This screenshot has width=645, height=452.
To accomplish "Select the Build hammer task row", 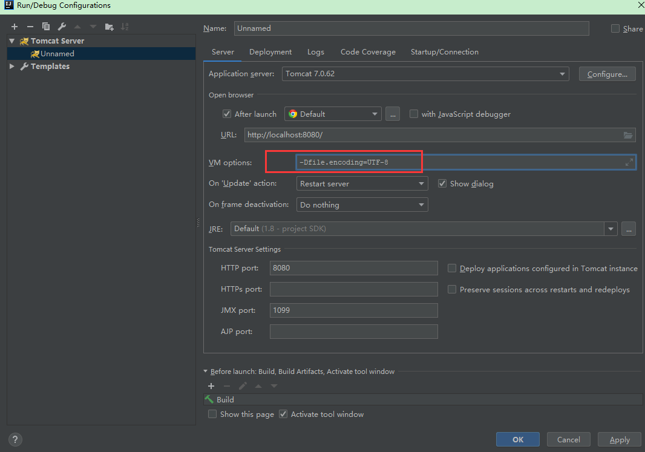I will pos(423,399).
